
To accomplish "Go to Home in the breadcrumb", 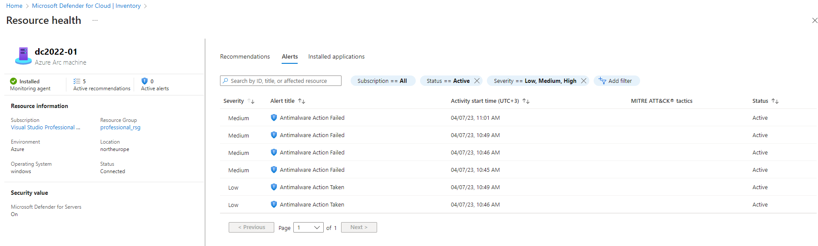I will pyautogui.click(x=14, y=6).
